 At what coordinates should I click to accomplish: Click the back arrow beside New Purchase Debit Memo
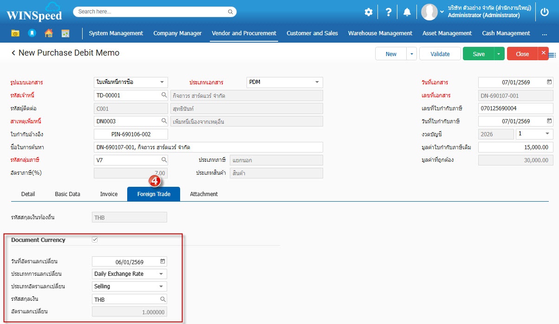tap(13, 53)
